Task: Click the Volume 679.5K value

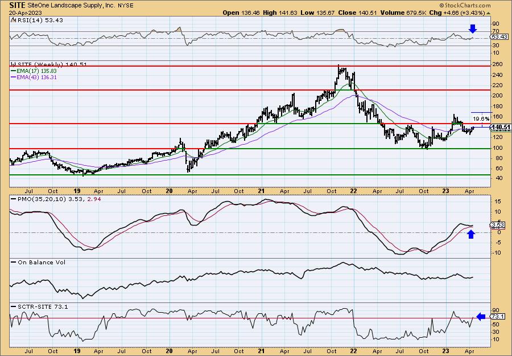Action: point(404,13)
